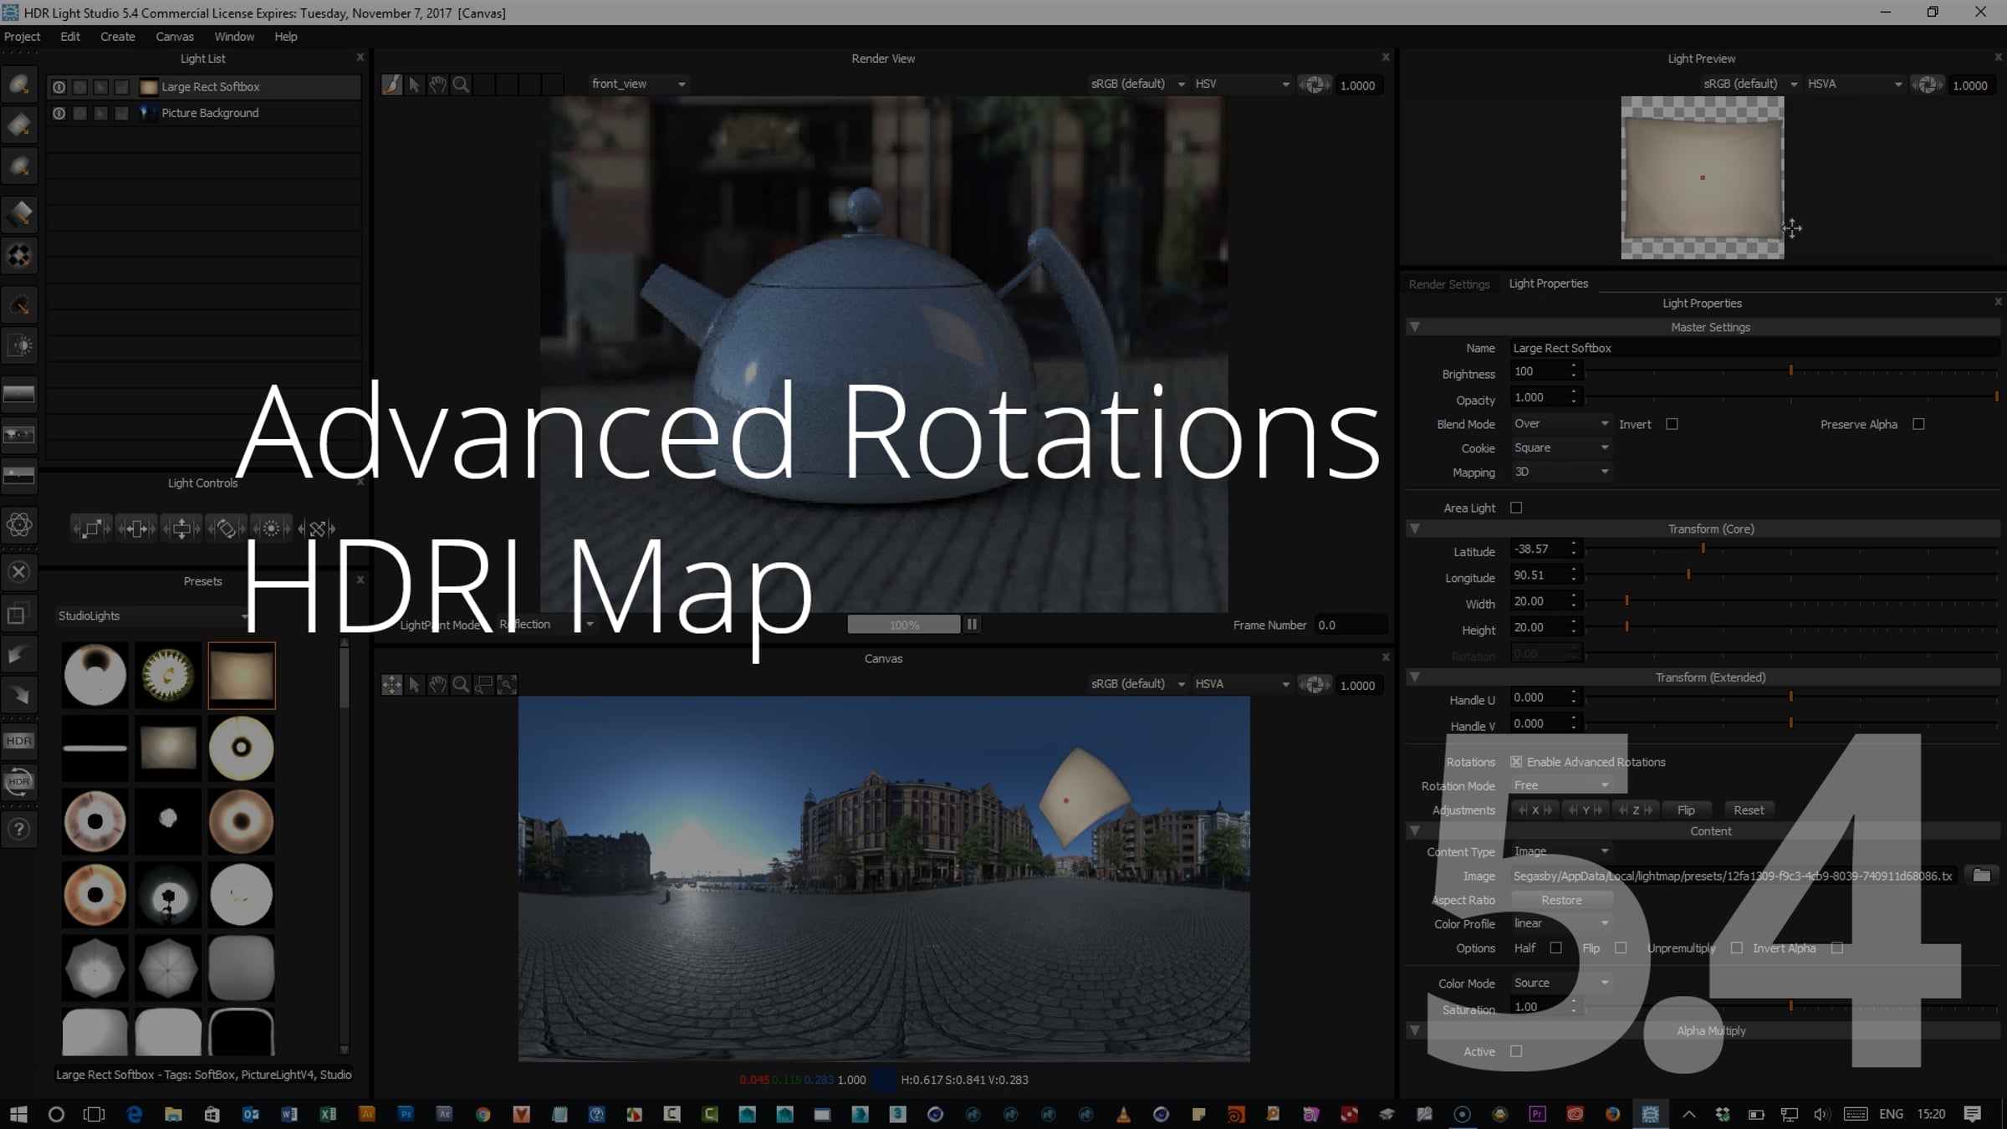The width and height of the screenshot is (2007, 1129).
Task: Check the Unpremultiply checkbox
Action: [x=1737, y=948]
